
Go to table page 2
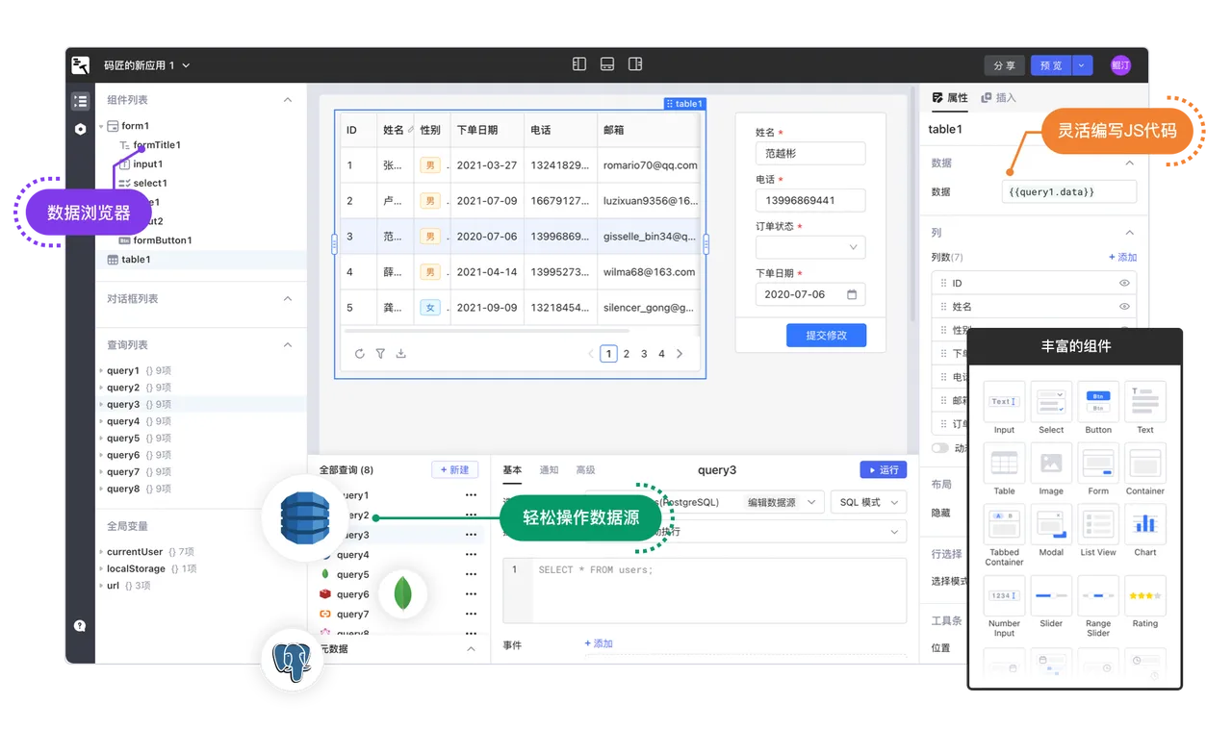point(627,354)
